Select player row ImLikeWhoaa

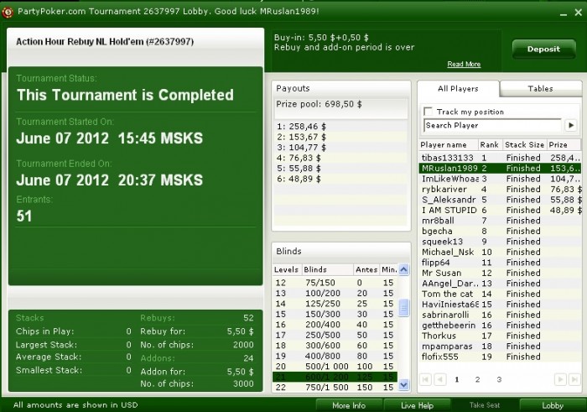click(500, 179)
